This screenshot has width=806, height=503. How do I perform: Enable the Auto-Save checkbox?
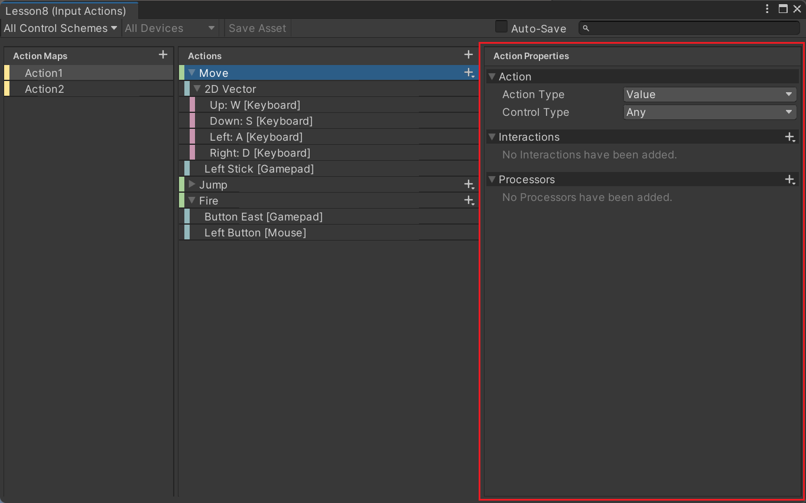point(501,26)
